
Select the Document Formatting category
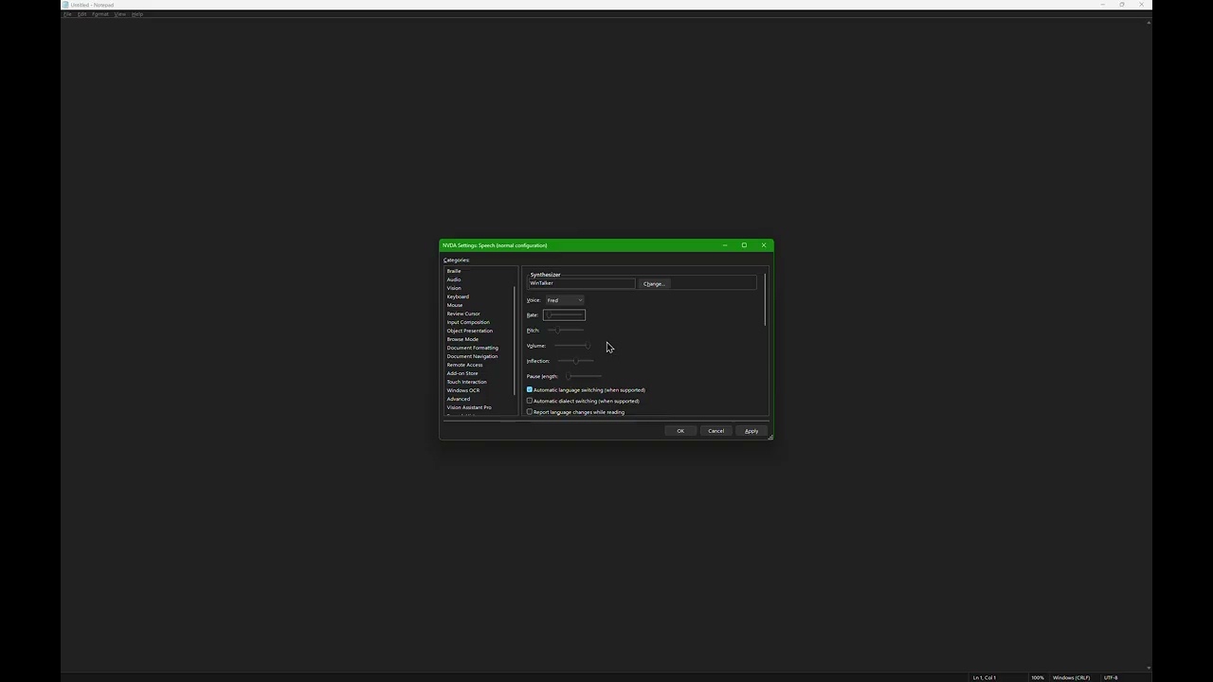pos(472,348)
